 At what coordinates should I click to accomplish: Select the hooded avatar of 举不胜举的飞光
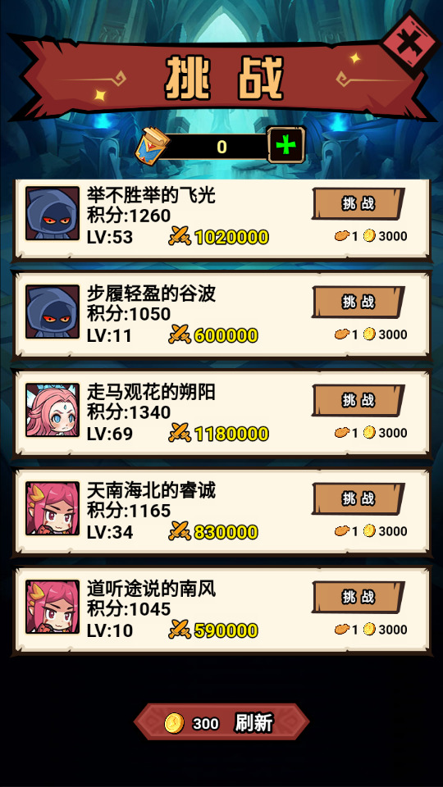pos(53,213)
